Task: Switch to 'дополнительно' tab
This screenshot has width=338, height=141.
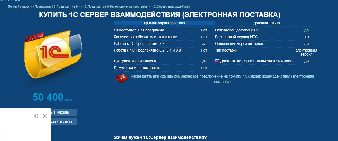Action: coord(267,23)
